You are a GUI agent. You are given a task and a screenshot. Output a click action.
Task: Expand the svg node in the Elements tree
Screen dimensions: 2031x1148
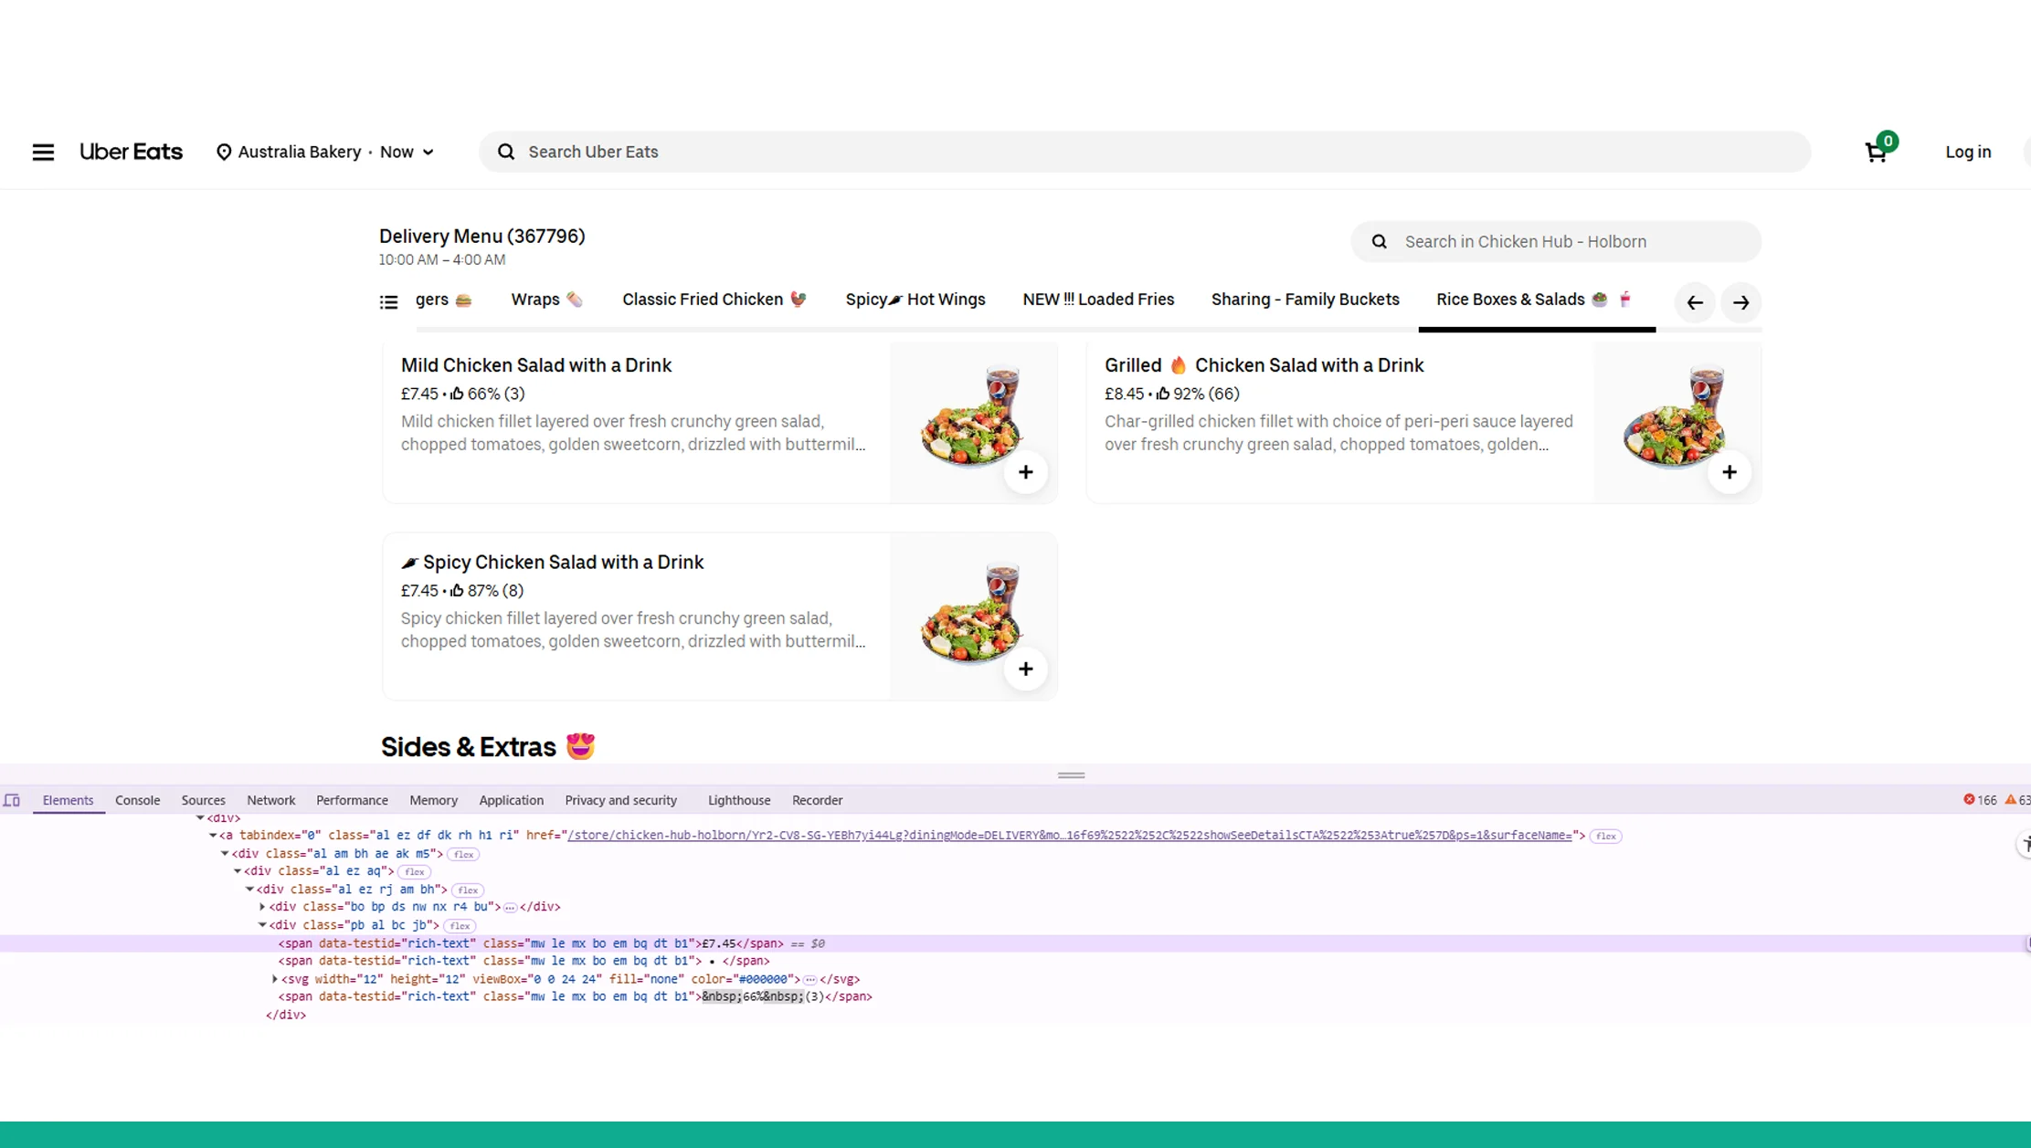point(273,979)
